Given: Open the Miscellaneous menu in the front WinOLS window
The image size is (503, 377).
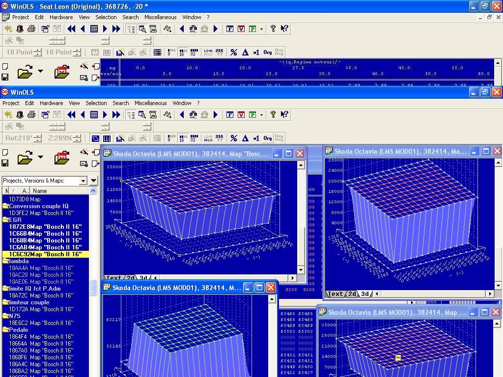Looking at the screenshot, I should click(150, 103).
